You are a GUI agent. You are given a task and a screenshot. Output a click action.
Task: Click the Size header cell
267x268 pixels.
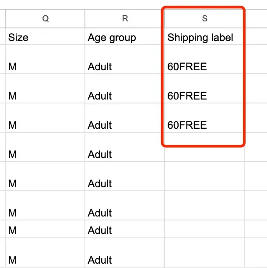(x=45, y=36)
